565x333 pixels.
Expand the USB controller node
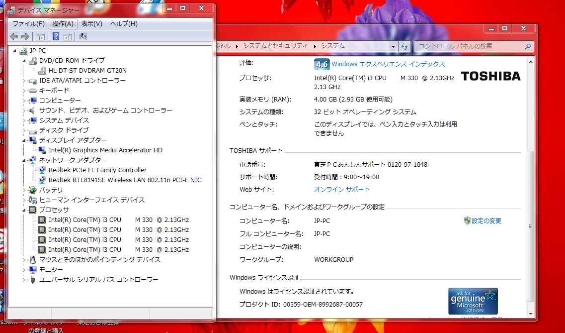[x=24, y=280]
